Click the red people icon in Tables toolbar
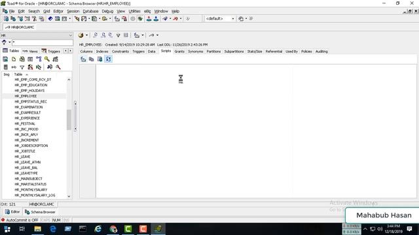Screen dimensions: 419x235 pyautogui.click(x=30, y=67)
